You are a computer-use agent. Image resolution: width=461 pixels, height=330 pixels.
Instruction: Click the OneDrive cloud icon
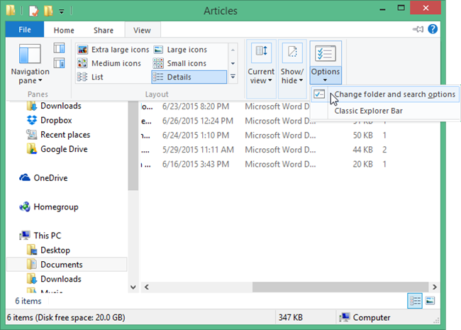click(25, 177)
